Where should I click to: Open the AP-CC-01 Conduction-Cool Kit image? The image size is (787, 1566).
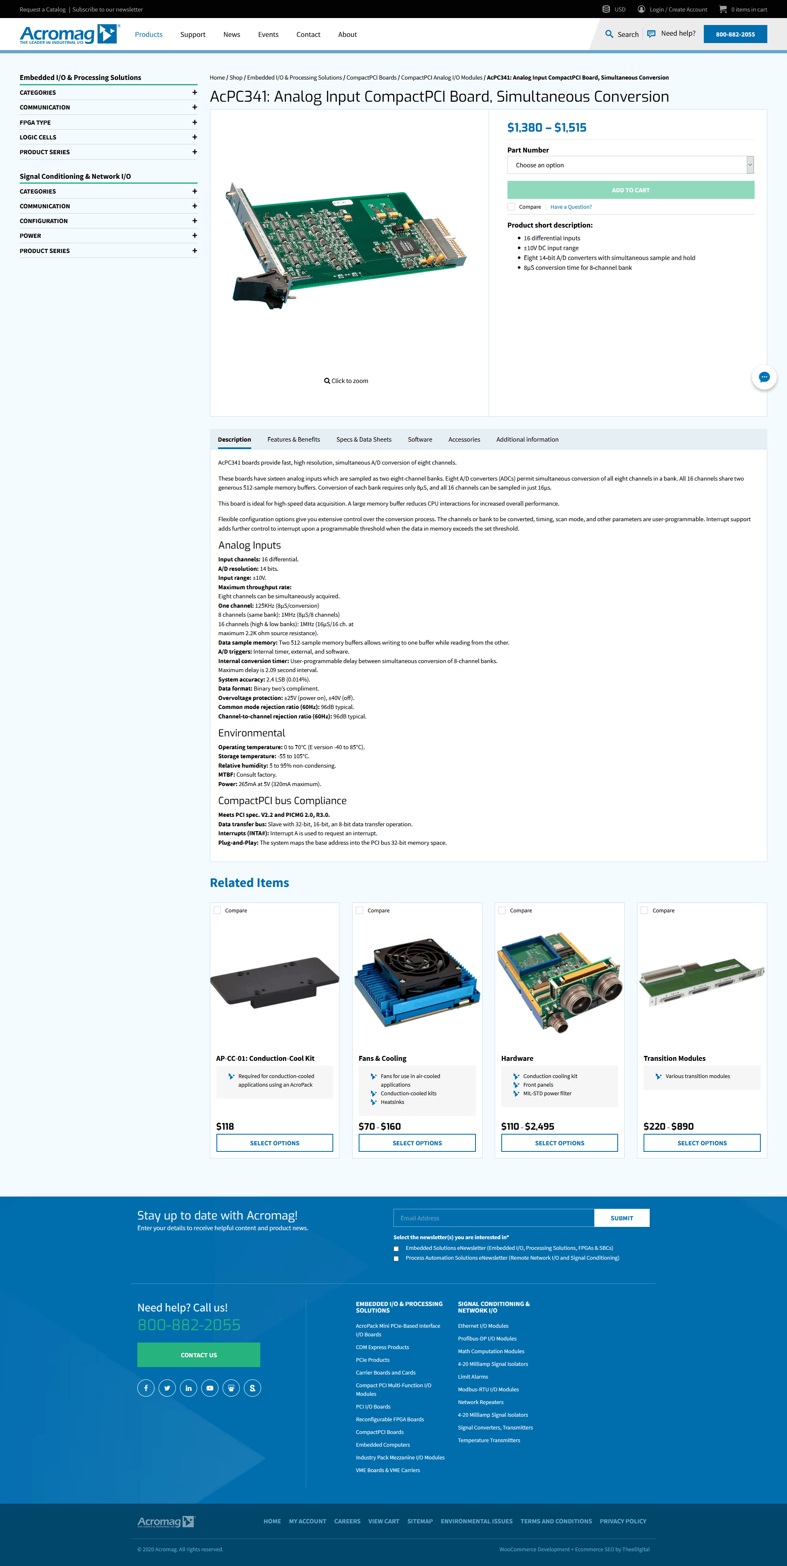click(x=275, y=982)
